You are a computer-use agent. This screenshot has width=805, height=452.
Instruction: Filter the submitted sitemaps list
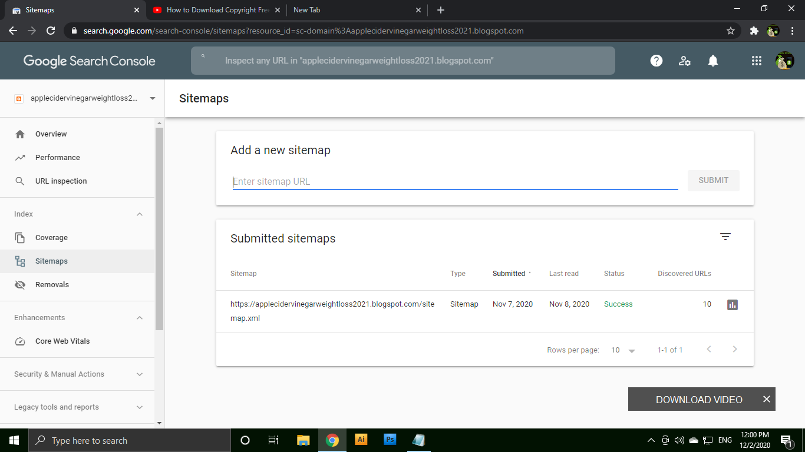(725, 237)
